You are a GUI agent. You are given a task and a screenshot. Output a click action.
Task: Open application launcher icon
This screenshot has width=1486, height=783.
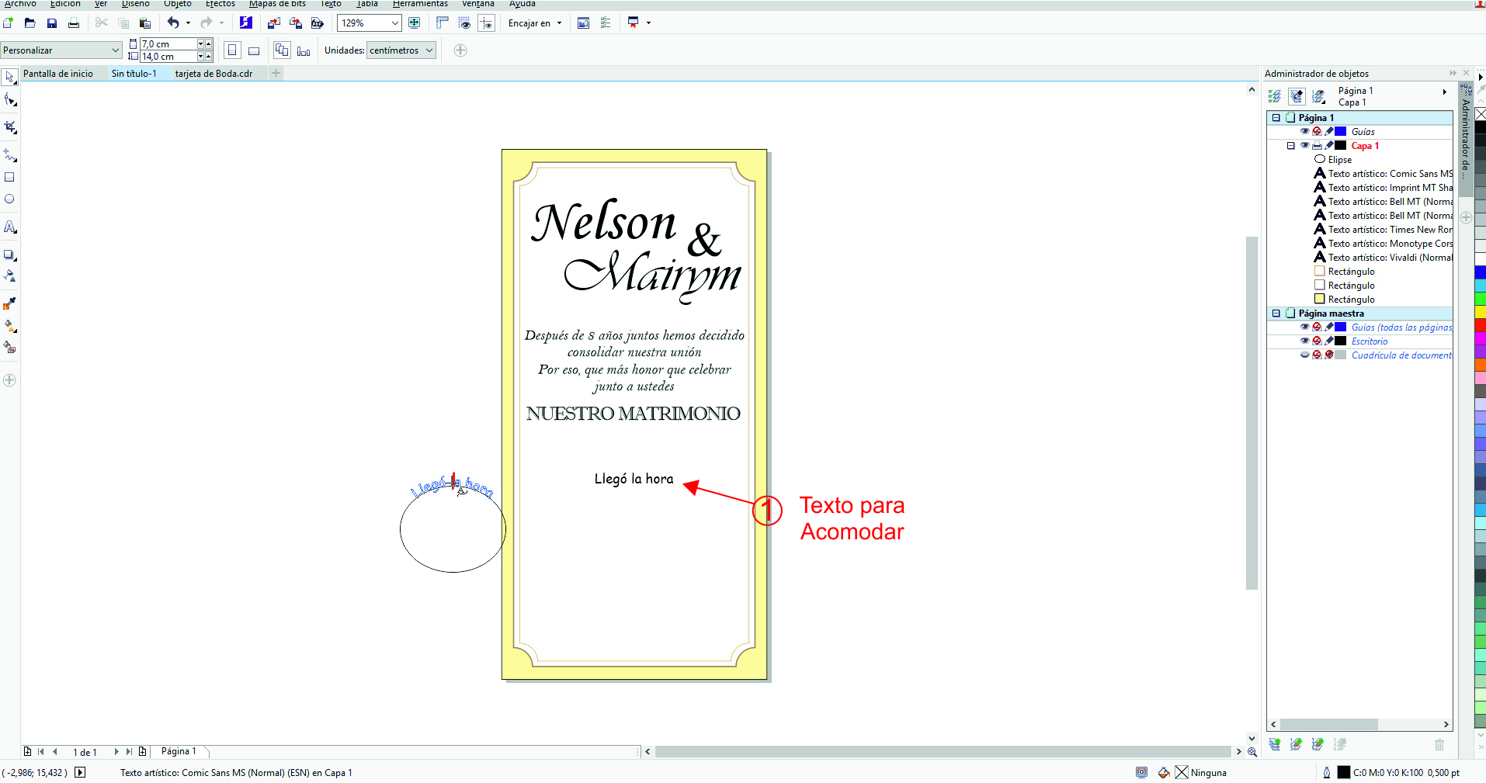click(634, 23)
